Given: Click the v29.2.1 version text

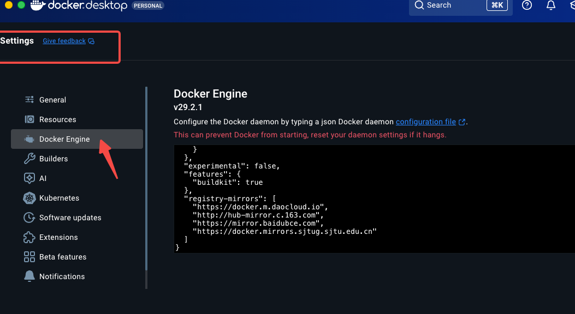Looking at the screenshot, I should coord(188,107).
